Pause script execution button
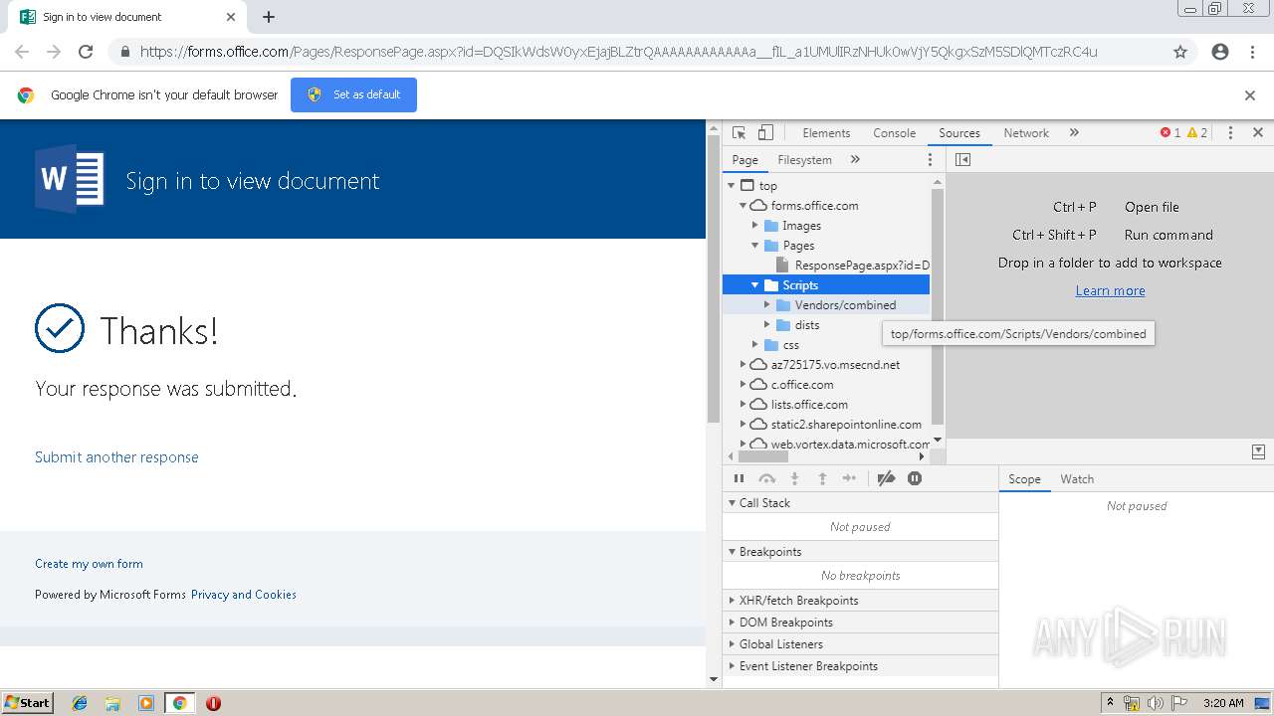The image size is (1274, 716). pos(739,478)
